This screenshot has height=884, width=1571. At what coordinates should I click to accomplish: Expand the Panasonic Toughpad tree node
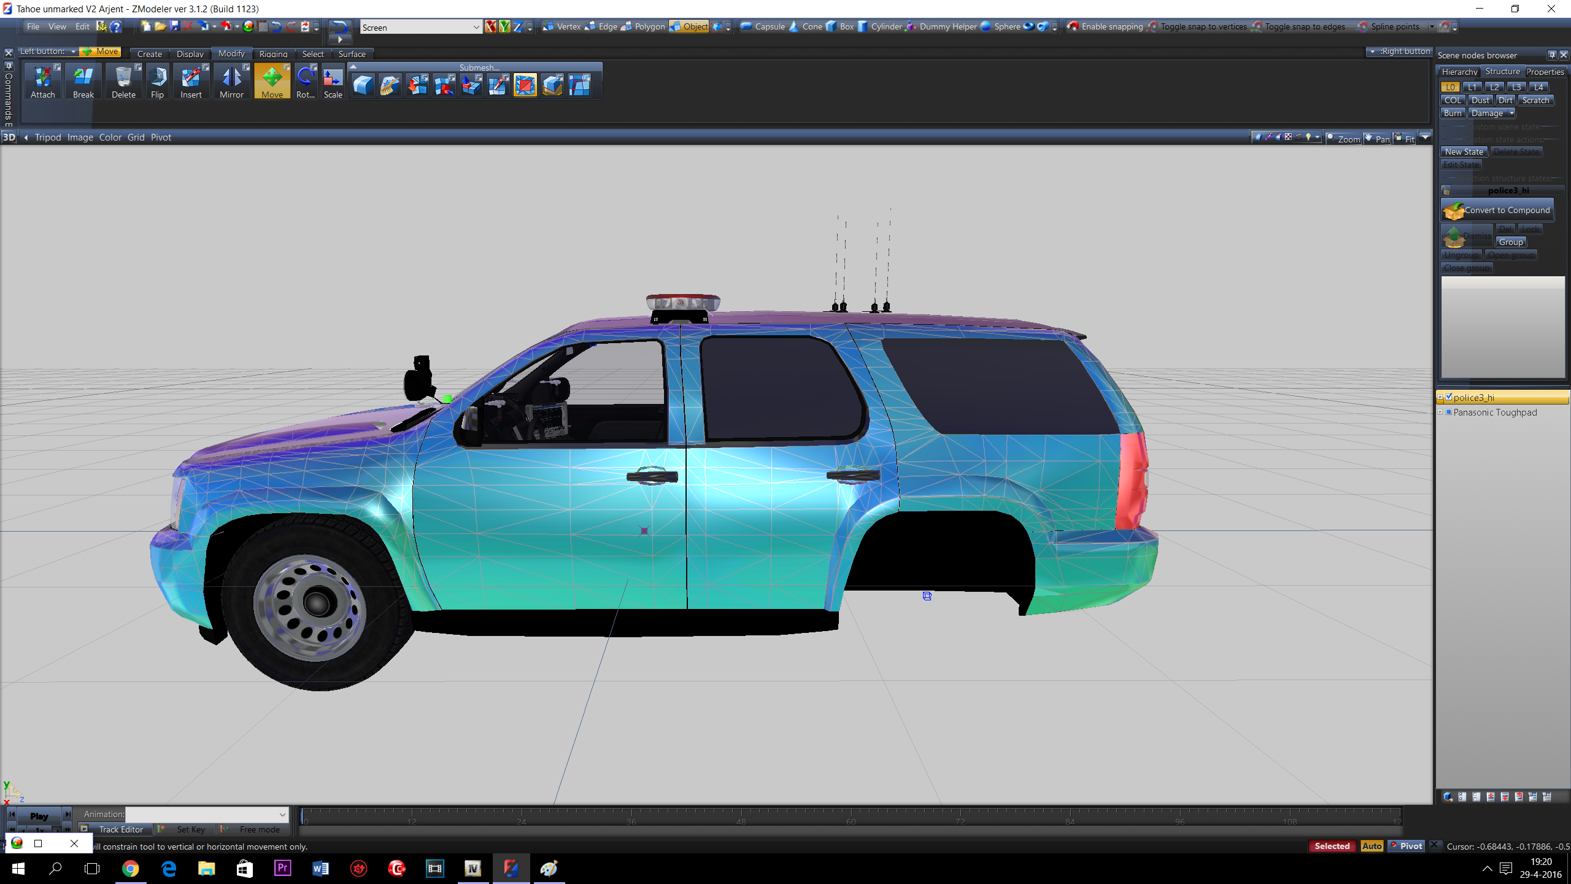click(1440, 412)
